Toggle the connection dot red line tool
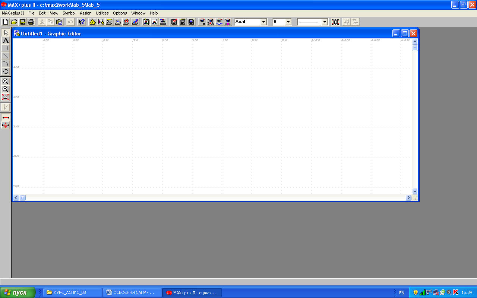This screenshot has width=477, height=298. pyautogui.click(x=6, y=117)
